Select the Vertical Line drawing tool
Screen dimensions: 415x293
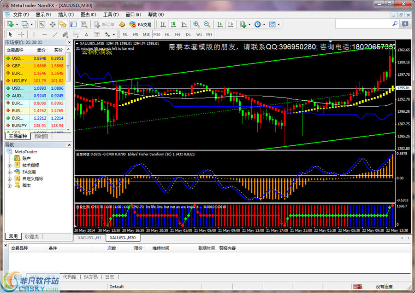click(34, 34)
